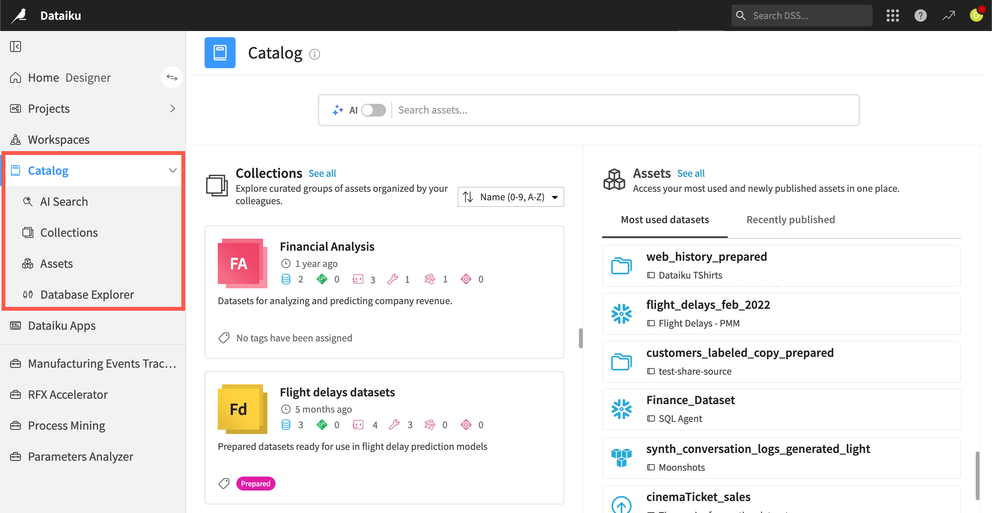Click the Financial Analysis FA thumbnail
The height and width of the screenshot is (513, 992).
[242, 263]
